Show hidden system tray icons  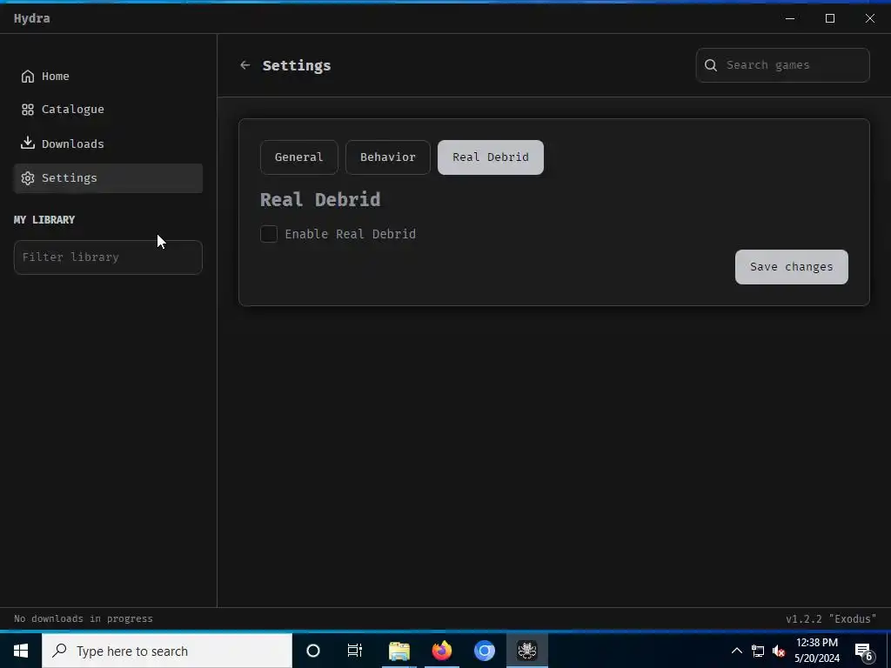tap(736, 651)
